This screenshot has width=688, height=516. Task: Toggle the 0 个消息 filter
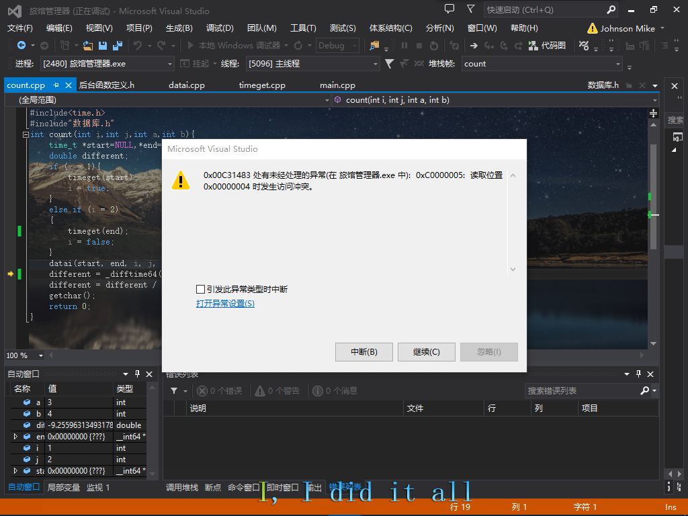pyautogui.click(x=335, y=390)
